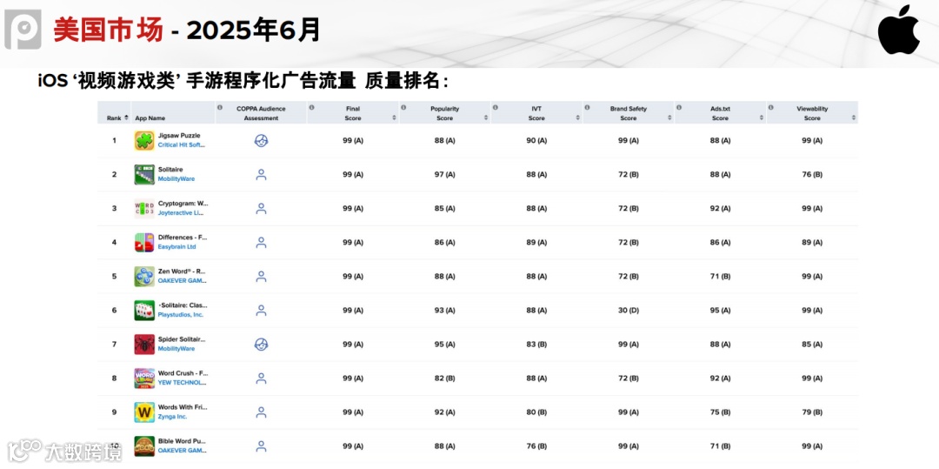
Task: Click the Cryptogram word game app icon
Action: click(144, 209)
